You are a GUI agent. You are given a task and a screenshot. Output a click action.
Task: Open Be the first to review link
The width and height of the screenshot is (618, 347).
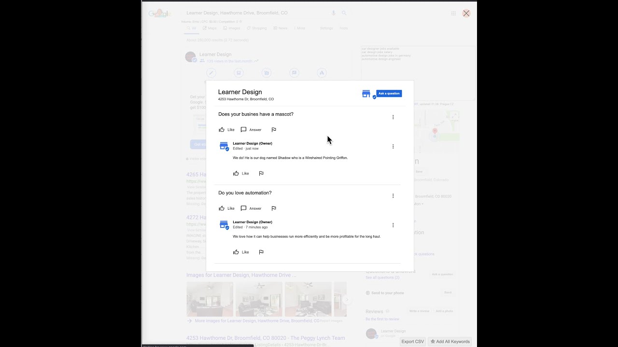[382, 319]
